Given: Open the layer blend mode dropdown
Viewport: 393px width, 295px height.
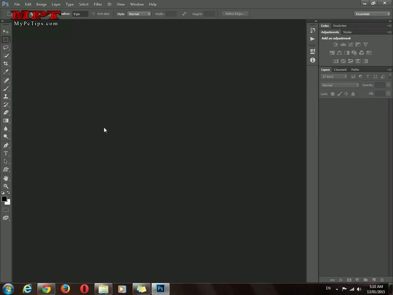Looking at the screenshot, I should coord(340,85).
